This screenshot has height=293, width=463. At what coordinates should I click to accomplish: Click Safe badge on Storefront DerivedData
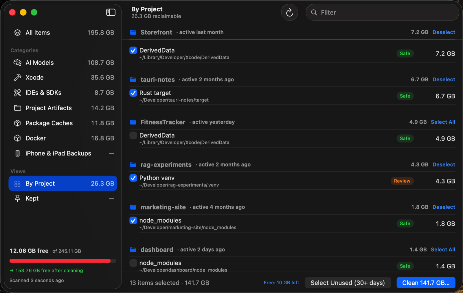[405, 53]
